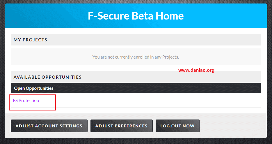Open Adjust Preferences
The height and width of the screenshot is (144, 272).
click(x=121, y=126)
